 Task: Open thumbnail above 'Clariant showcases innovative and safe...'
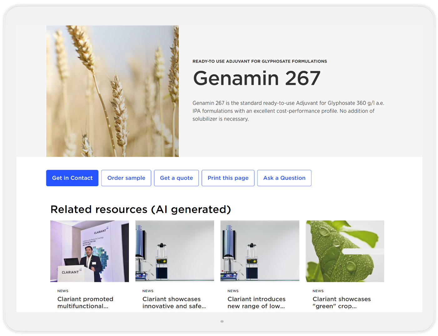[x=175, y=251]
